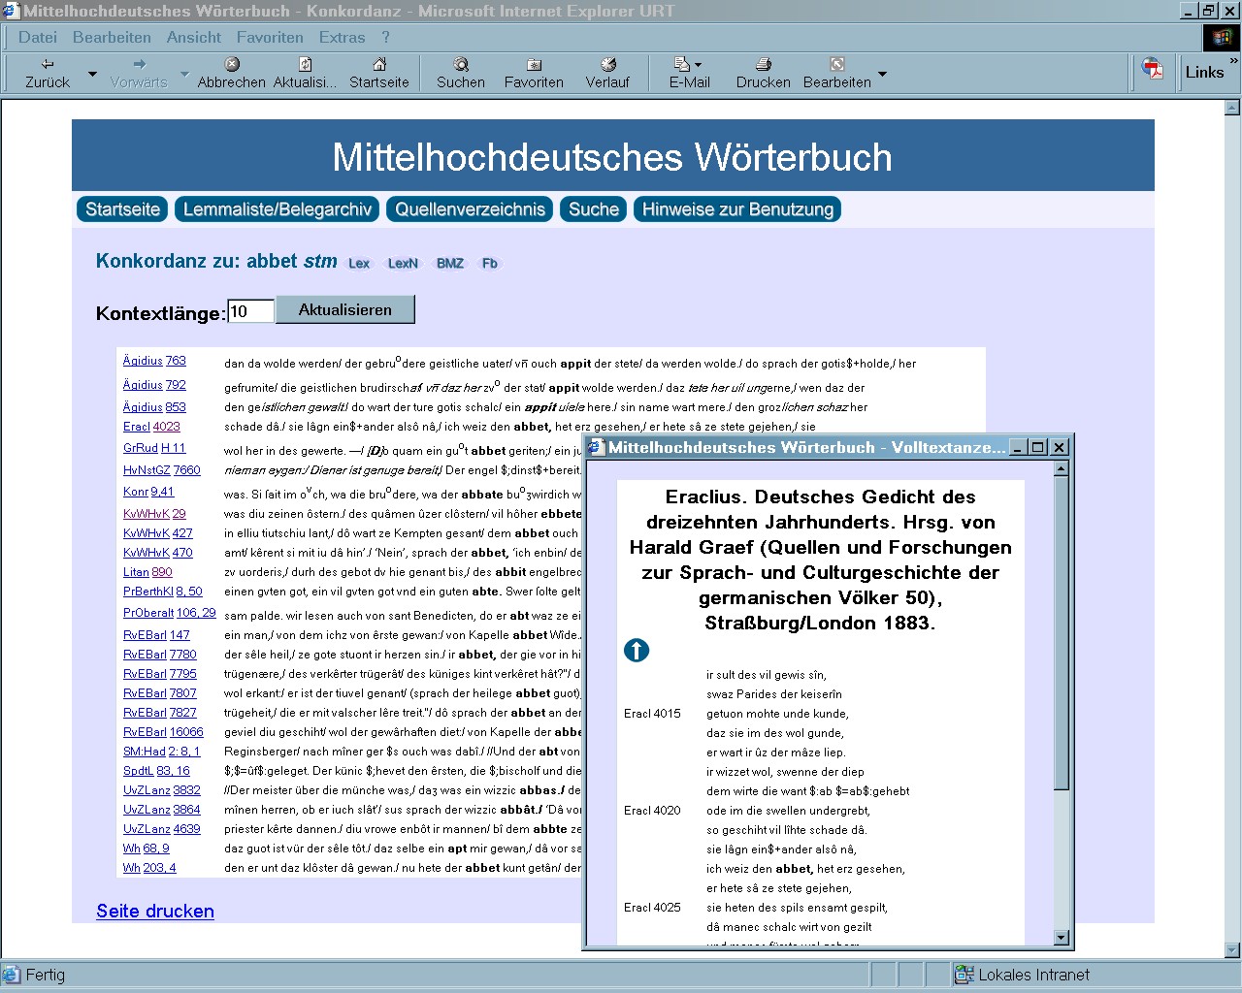Expand the E-Mail dropdown arrow
The height and width of the screenshot is (993, 1242).
698,65
